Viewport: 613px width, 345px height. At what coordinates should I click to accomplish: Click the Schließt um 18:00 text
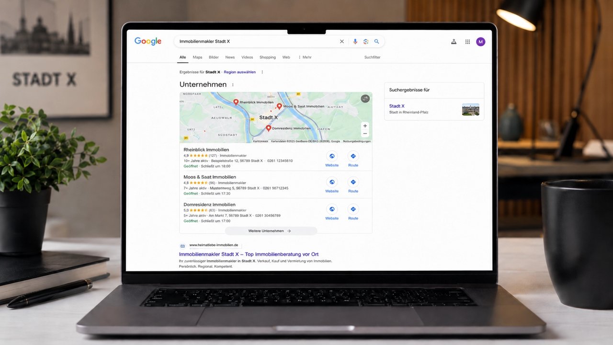click(216, 166)
